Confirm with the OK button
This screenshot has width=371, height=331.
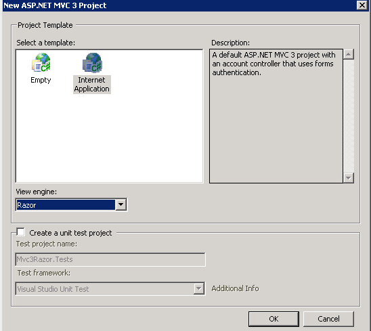coord(274,319)
